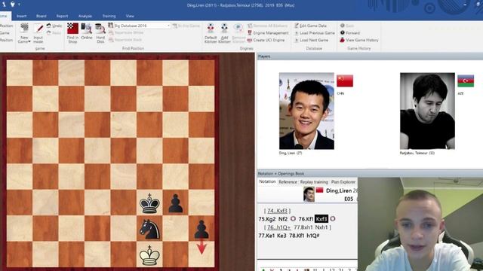
Task: Open Edit Game Data
Action: click(x=310, y=26)
